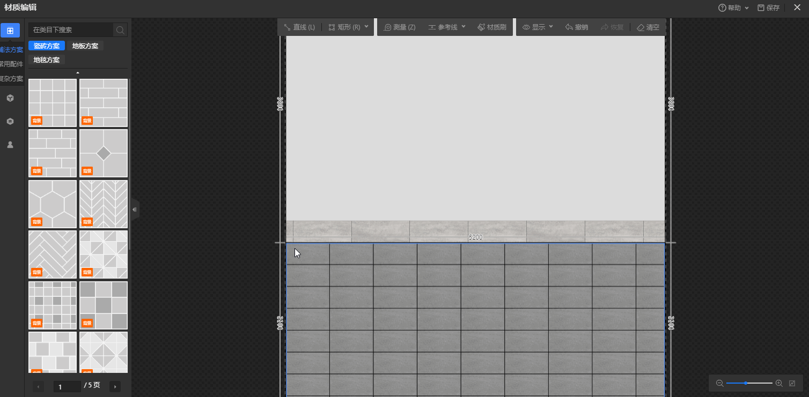Open the person icon in left sidebar
This screenshot has height=397, width=809.
(10, 145)
